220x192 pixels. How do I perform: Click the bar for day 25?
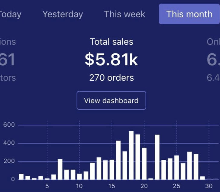(x=176, y=167)
